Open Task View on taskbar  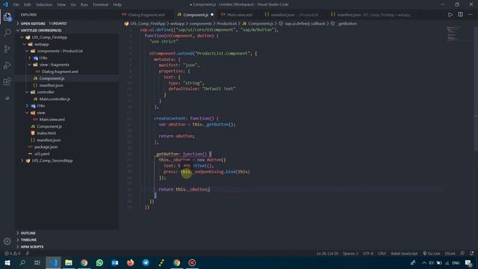coord(37,262)
